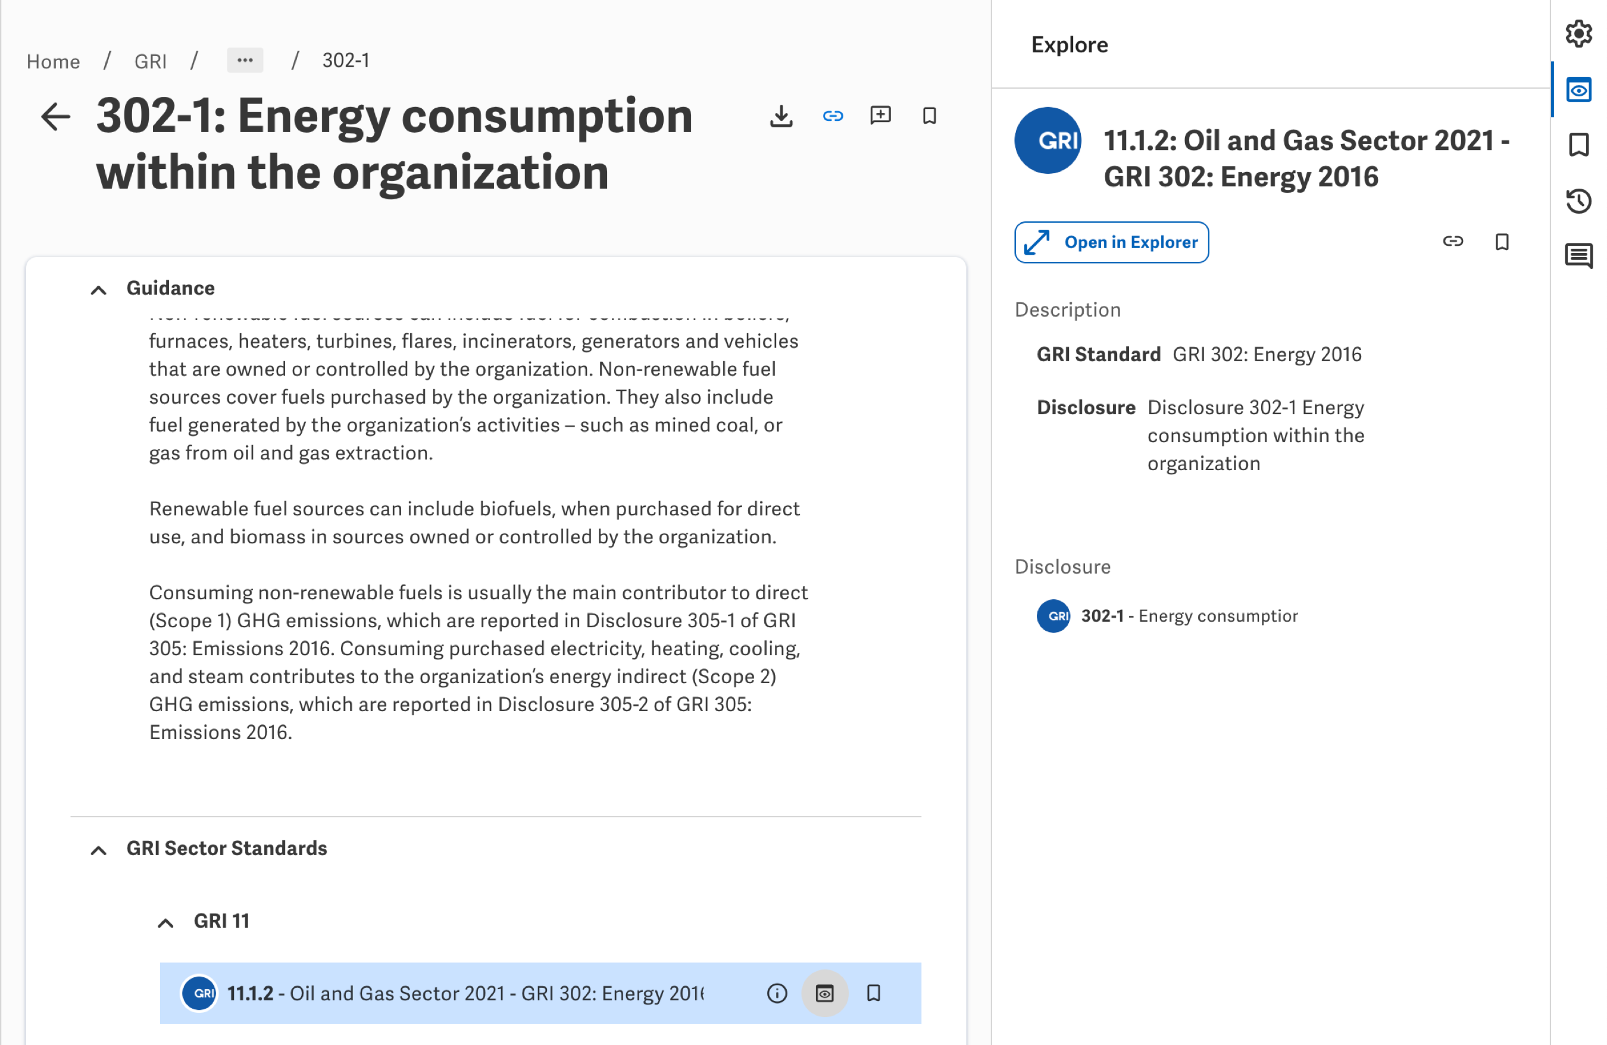Open the history sidebar panel
1607x1045 pixels.
1578,201
